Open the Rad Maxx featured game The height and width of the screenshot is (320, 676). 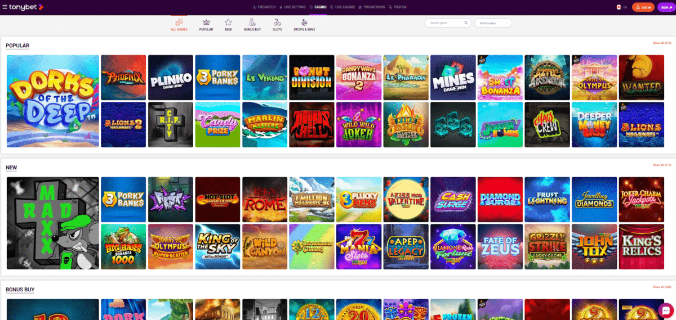pos(53,223)
